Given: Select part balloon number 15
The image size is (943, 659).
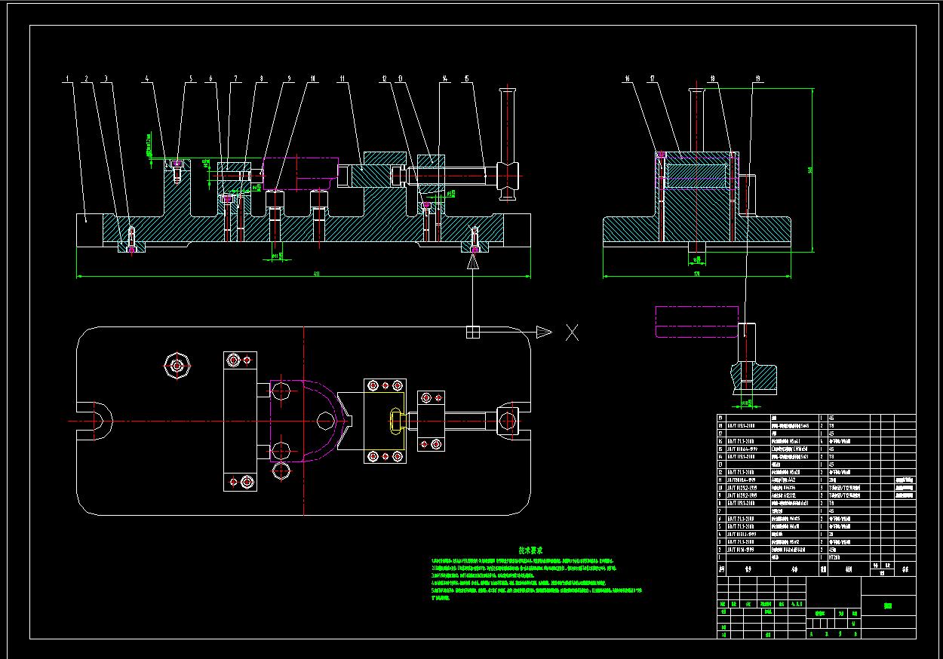Looking at the screenshot, I should 467,78.
